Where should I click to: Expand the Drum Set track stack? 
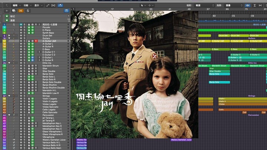pos(9,36)
